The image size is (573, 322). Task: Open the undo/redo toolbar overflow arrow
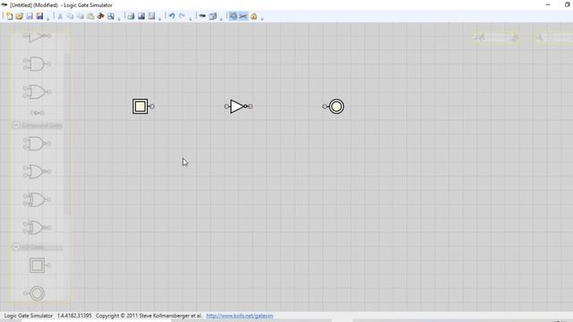[x=191, y=18]
